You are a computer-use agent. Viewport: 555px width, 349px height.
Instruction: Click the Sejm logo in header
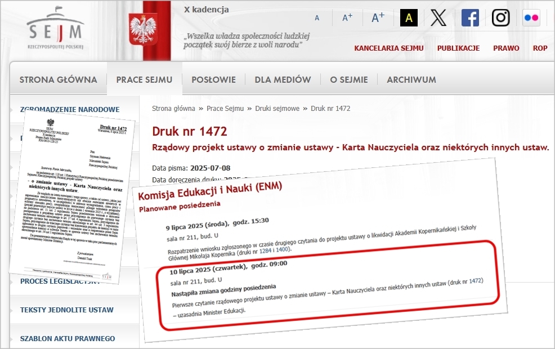pos(55,28)
